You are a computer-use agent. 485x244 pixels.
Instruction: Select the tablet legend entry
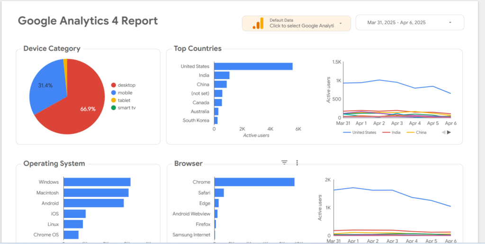click(124, 100)
